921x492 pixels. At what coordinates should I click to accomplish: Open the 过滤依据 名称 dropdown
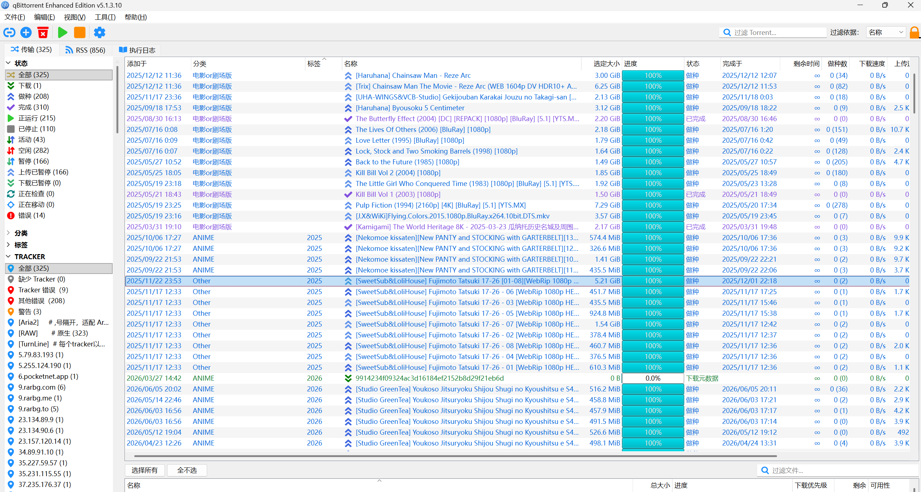pyautogui.click(x=886, y=32)
